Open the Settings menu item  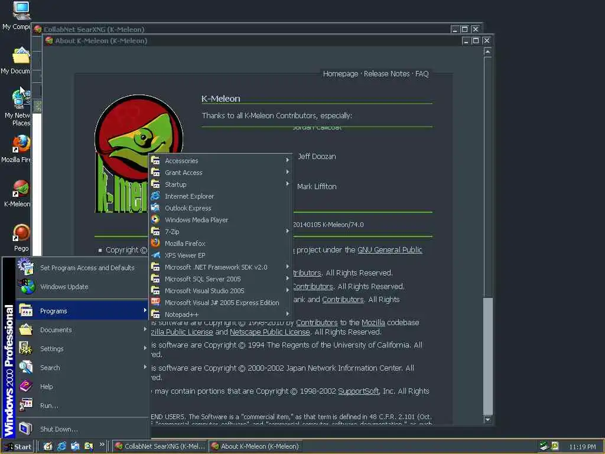[x=82, y=349]
